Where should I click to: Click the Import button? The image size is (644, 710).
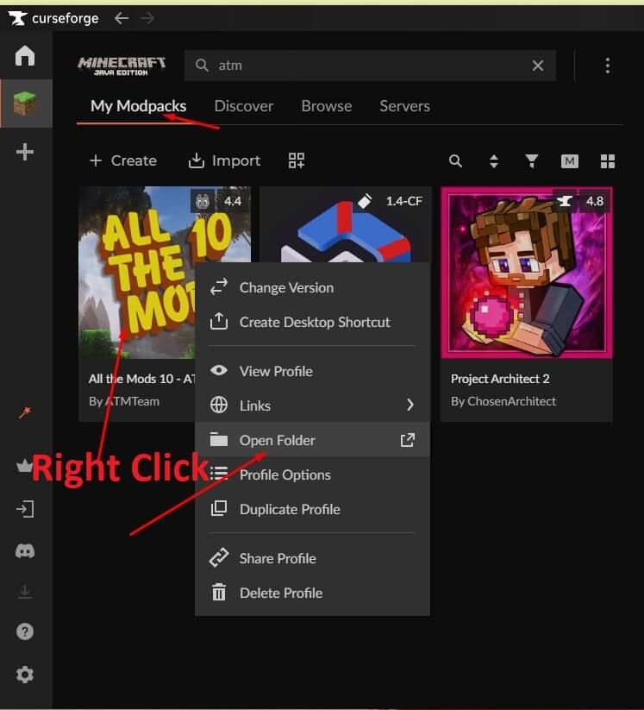[224, 160]
